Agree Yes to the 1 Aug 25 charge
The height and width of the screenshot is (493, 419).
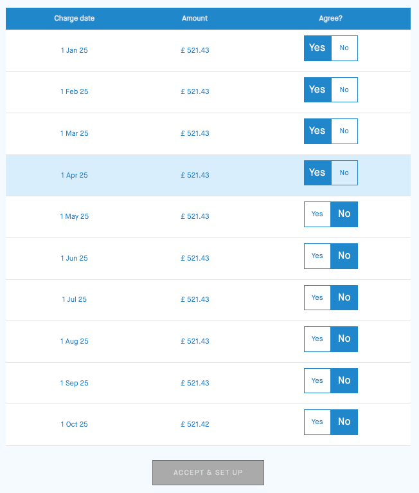pos(317,339)
